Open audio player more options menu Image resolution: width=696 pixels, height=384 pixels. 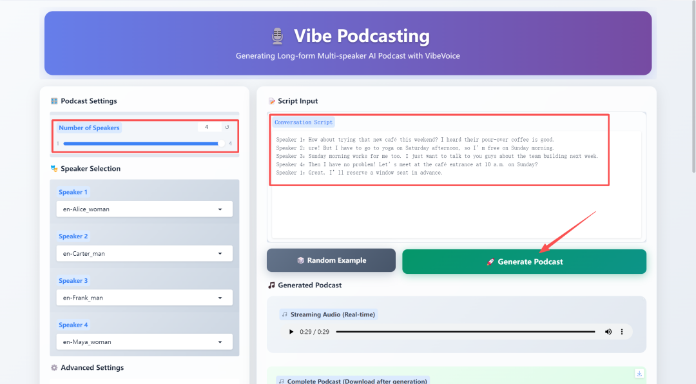[x=622, y=332]
